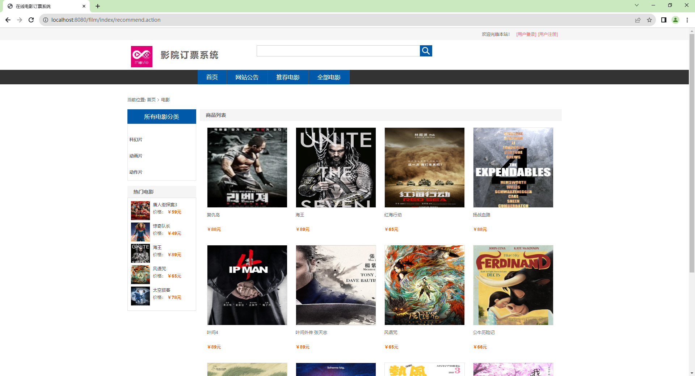
Task: Click the 用户登录 link
Action: tap(526, 34)
